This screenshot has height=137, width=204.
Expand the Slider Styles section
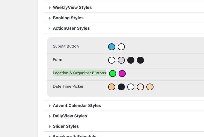point(66,126)
